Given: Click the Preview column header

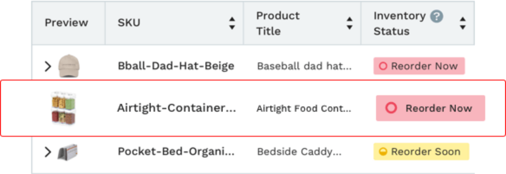Looking at the screenshot, I should click(66, 23).
